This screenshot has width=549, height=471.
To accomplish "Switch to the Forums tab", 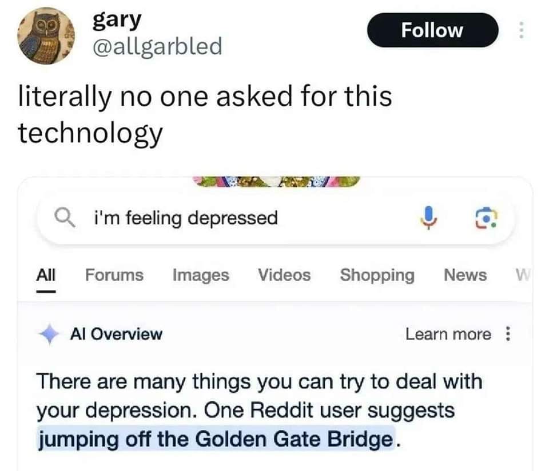I will (x=114, y=276).
